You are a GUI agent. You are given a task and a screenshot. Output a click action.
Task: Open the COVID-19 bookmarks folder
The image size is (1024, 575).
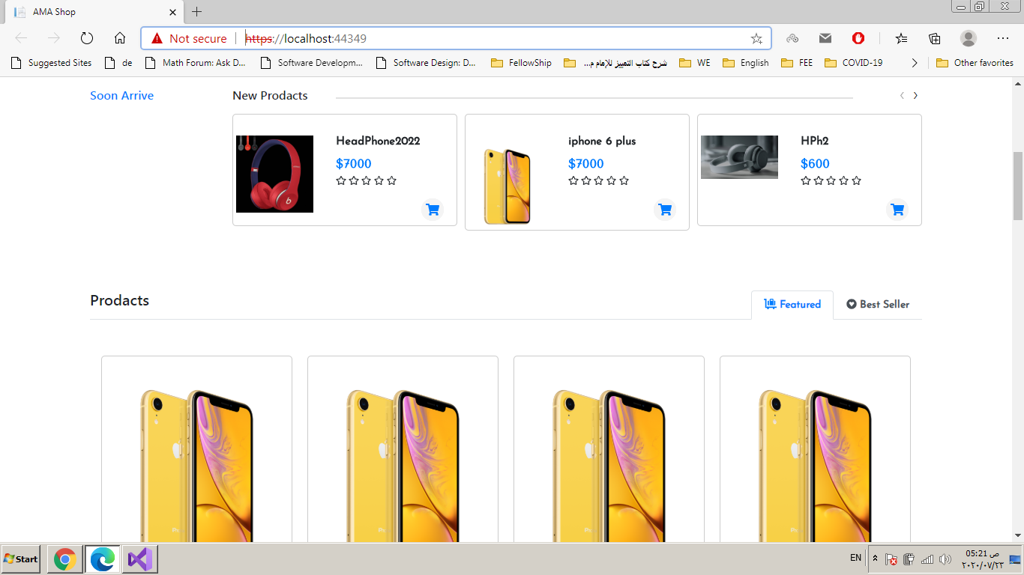(x=854, y=63)
